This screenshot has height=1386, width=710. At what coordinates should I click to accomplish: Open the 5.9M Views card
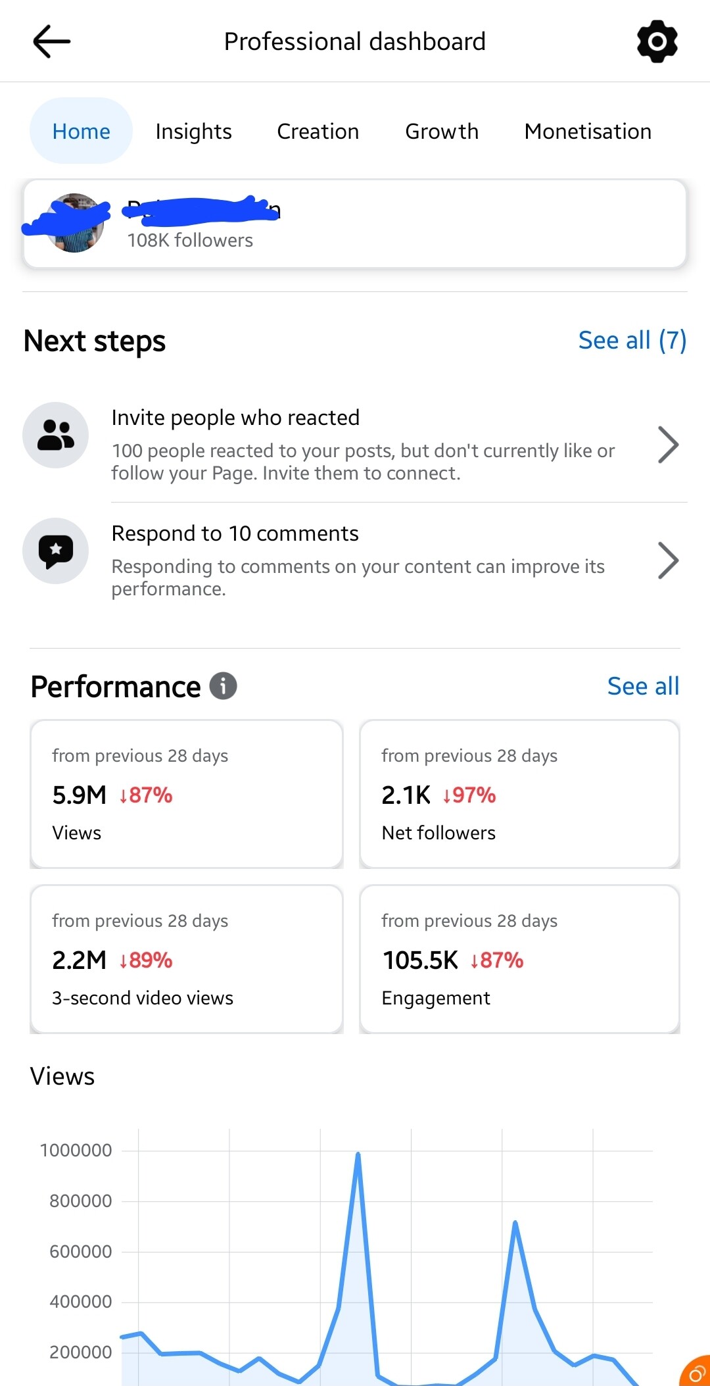[187, 794]
